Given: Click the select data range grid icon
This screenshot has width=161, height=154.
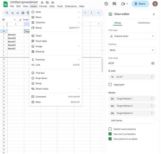Looking at the screenshot, I should (x=153, y=63).
